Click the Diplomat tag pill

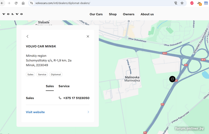(56, 75)
